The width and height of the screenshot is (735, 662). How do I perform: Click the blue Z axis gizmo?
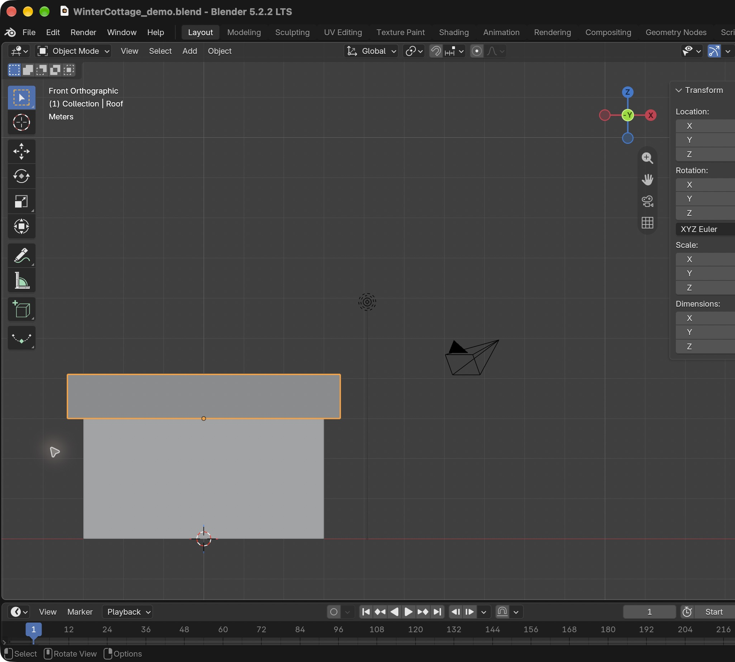[x=628, y=92]
